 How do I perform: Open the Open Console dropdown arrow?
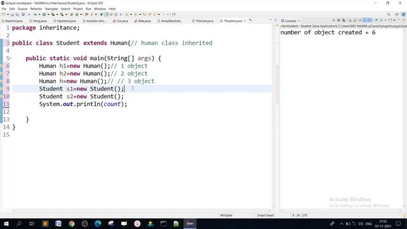[394, 20]
